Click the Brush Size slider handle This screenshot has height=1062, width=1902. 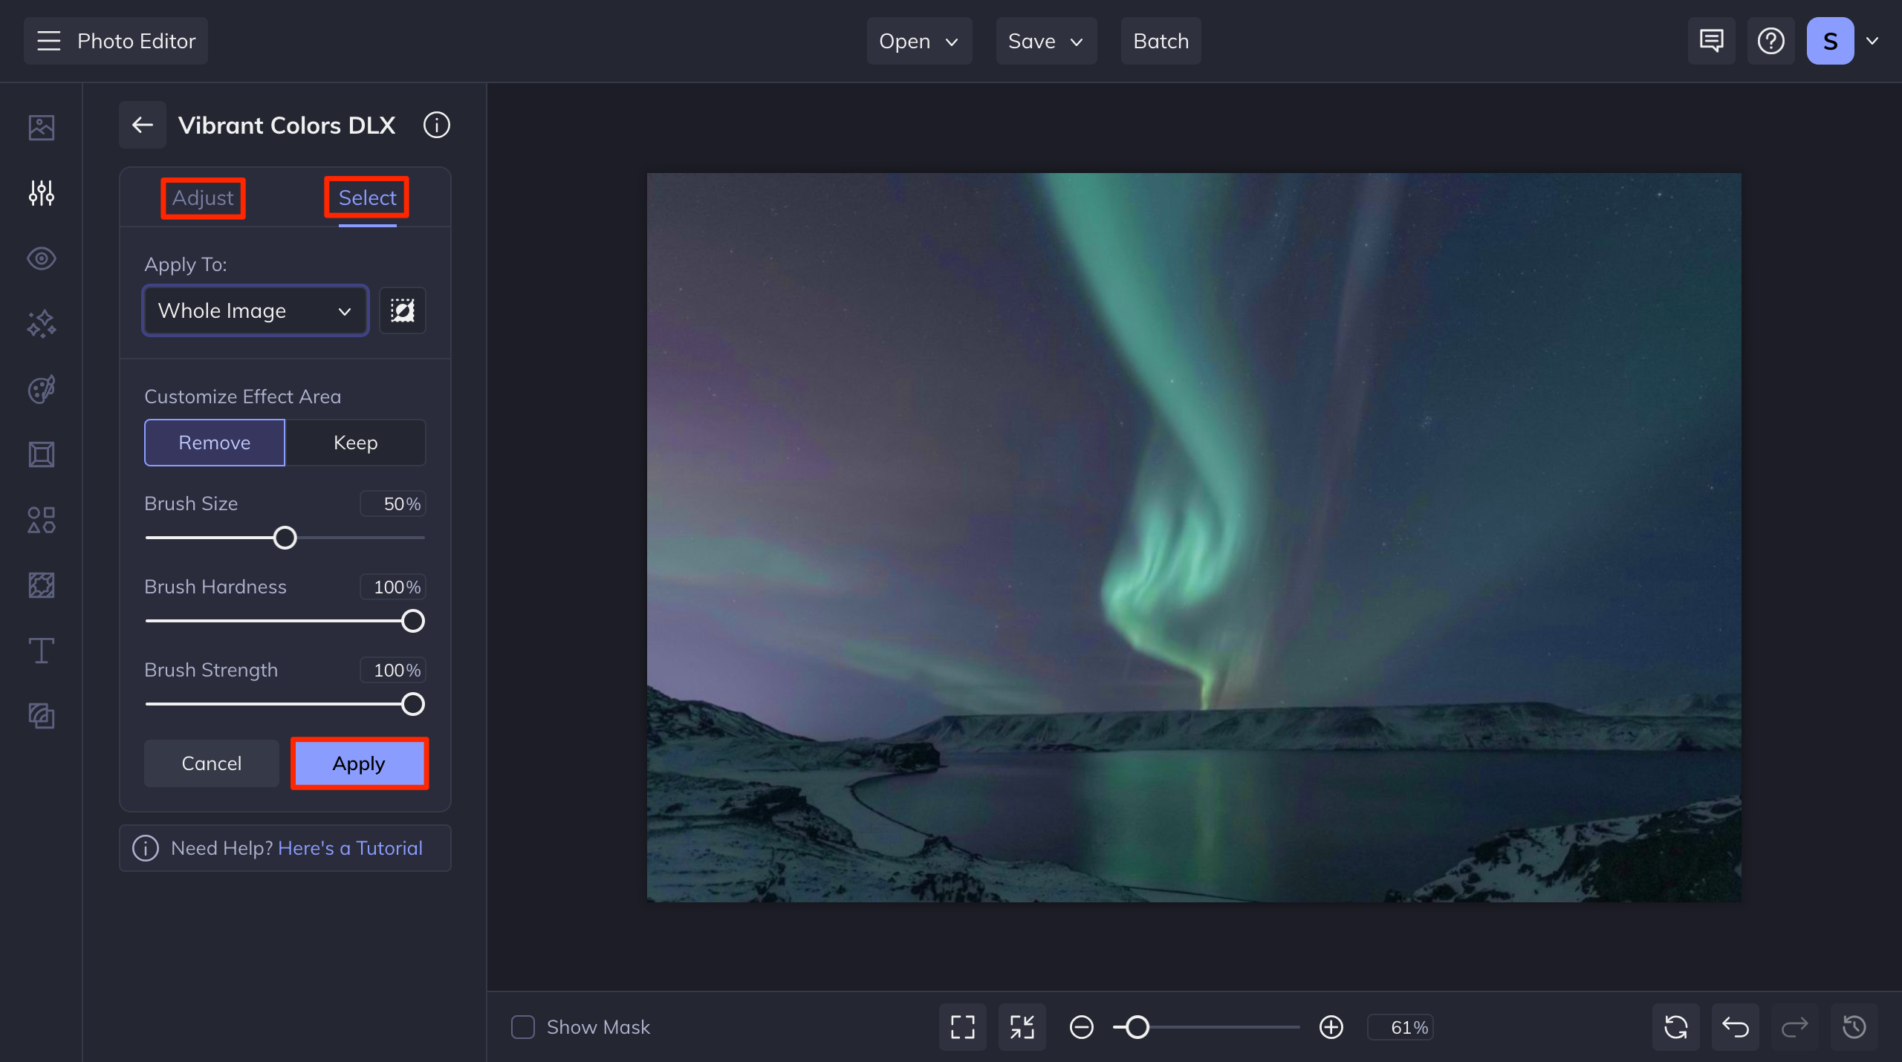click(285, 538)
